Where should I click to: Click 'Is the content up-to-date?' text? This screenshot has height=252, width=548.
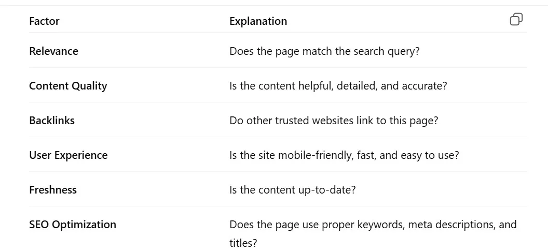pos(293,190)
